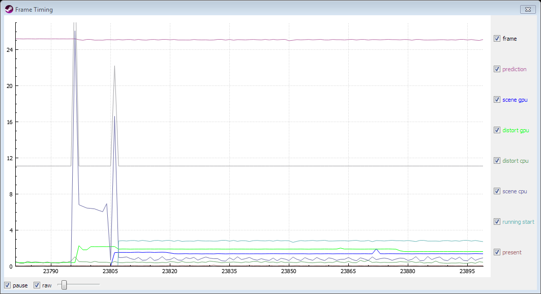Click the 'raw' label text

pyautogui.click(x=47, y=286)
